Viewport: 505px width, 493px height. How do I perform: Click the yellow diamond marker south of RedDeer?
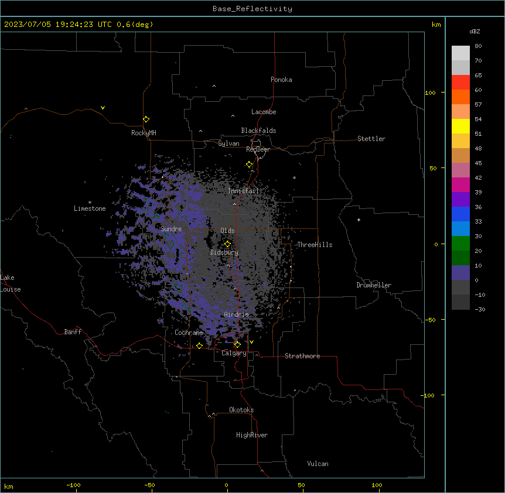pos(249,165)
